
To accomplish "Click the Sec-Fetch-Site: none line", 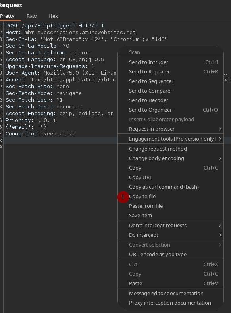I will click(37, 87).
